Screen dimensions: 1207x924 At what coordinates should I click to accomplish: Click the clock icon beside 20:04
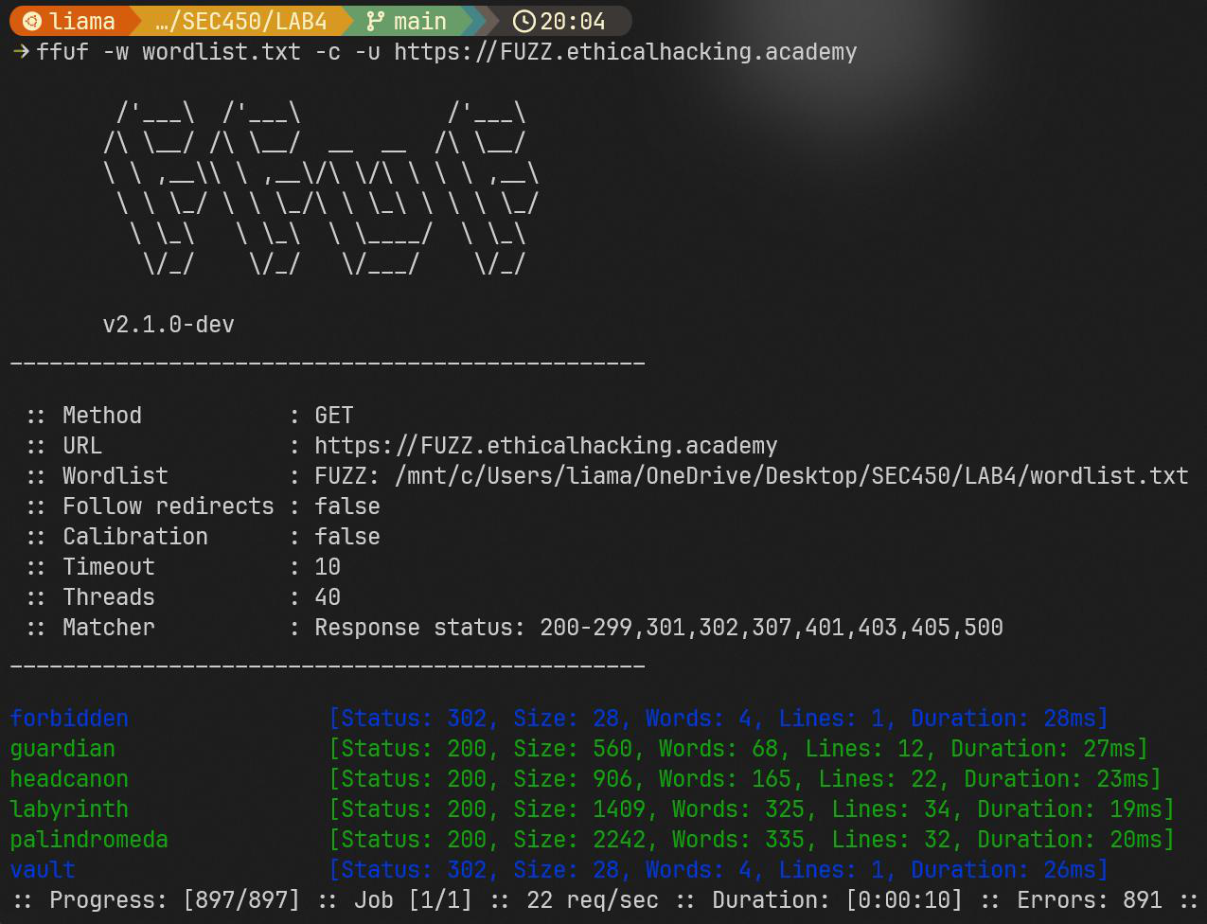[x=524, y=21]
